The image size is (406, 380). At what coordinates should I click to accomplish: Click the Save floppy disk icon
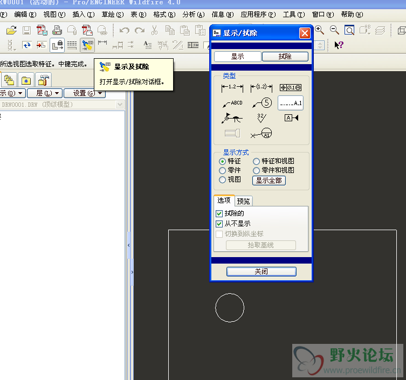pos(26,31)
